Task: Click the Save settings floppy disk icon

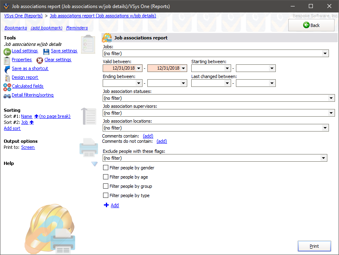Action: tap(45, 51)
